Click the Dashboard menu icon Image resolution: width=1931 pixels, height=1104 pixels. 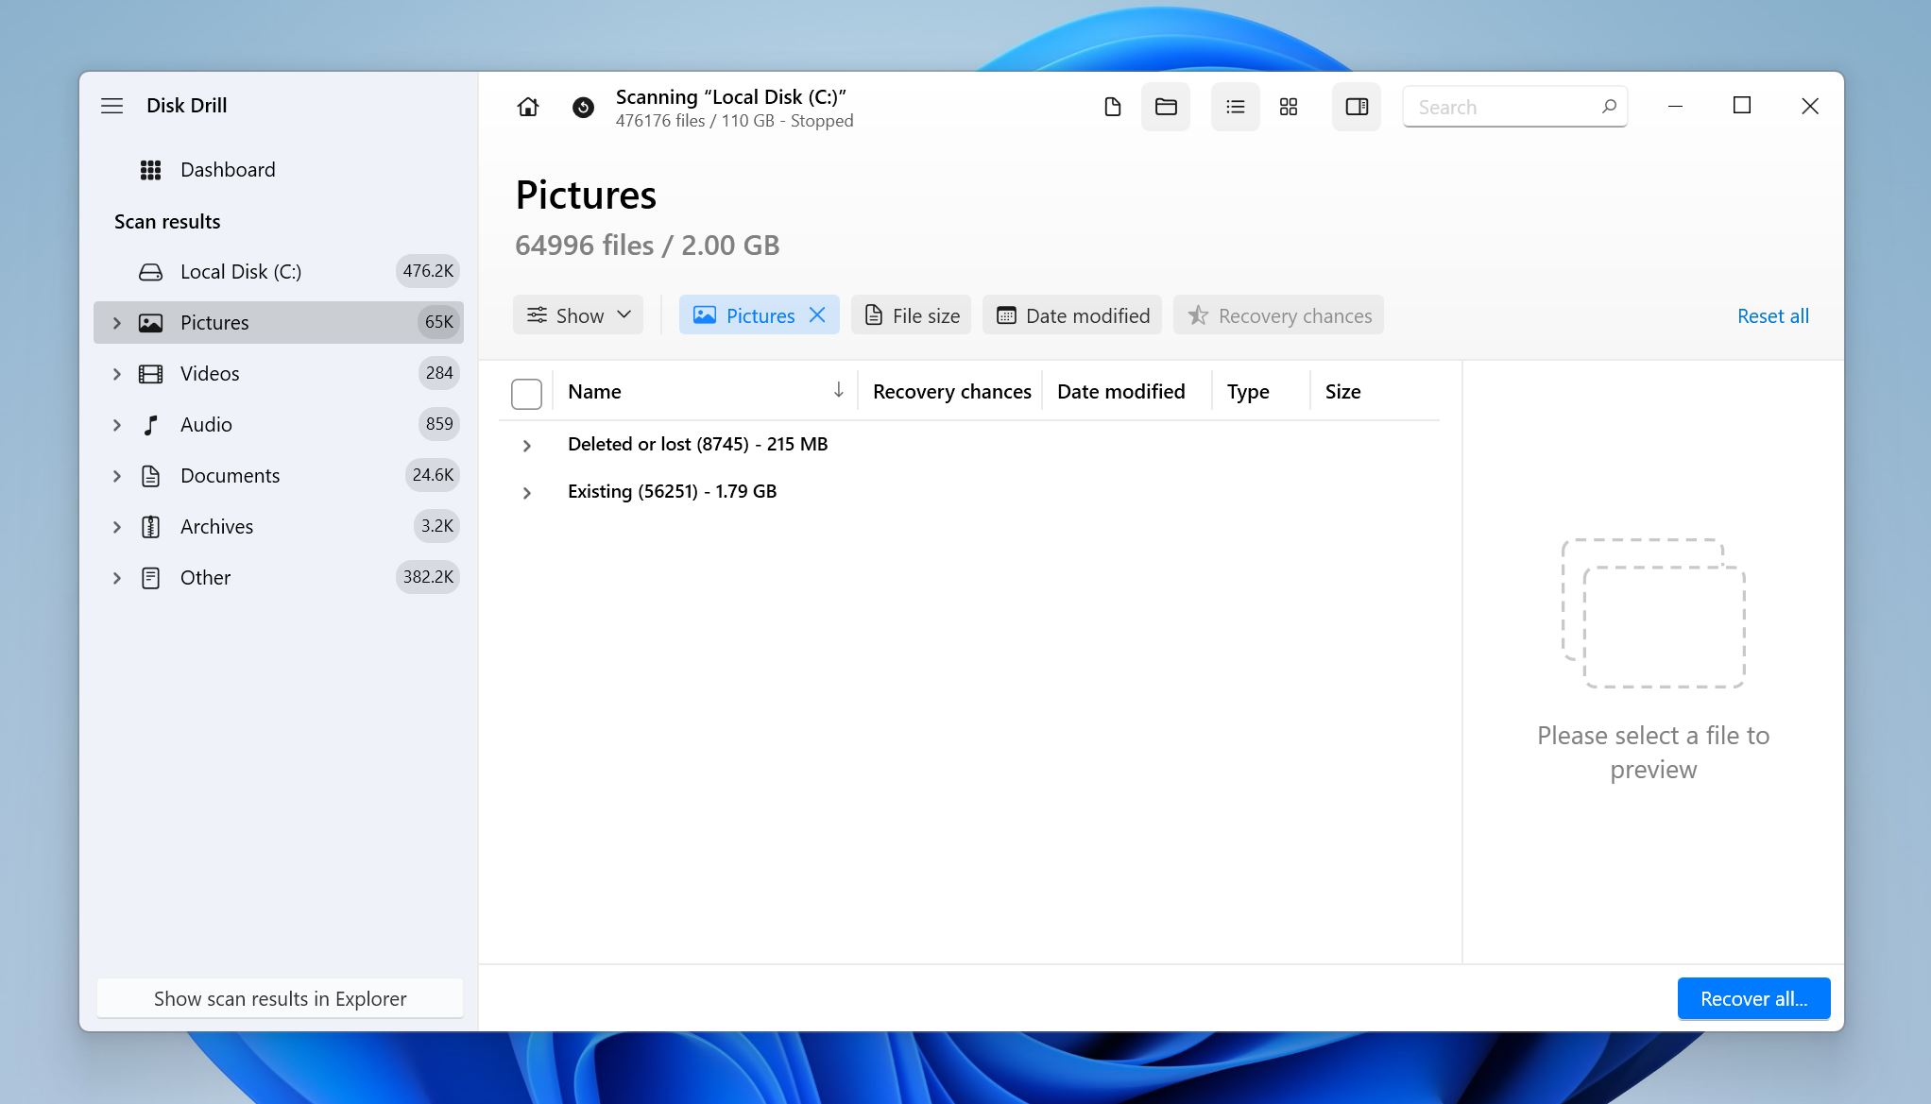click(151, 168)
